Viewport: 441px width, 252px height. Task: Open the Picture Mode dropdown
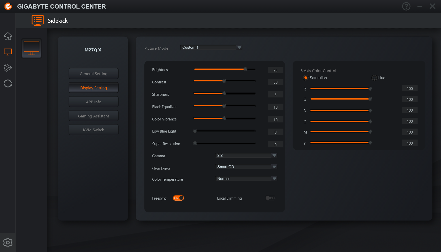click(211, 47)
